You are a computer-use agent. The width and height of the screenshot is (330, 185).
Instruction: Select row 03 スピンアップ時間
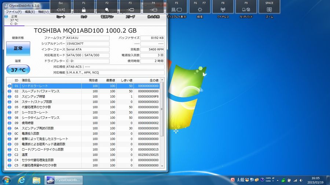(83, 97)
